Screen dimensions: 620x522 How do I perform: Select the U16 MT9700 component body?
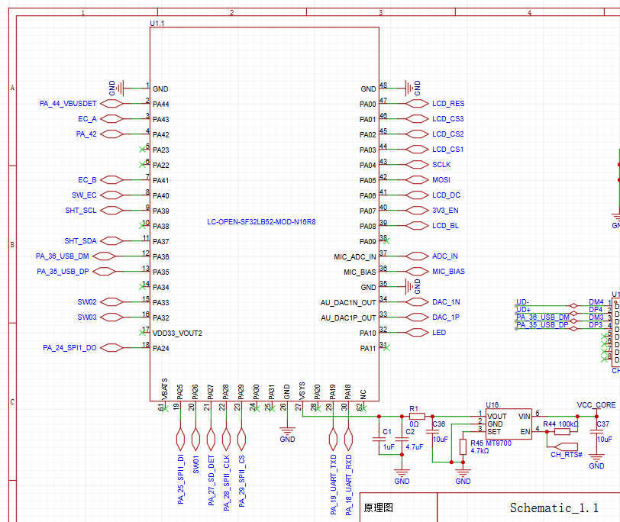click(509, 424)
